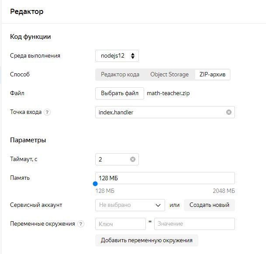Image resolution: width=266 pixels, height=254 pixels.
Task: Click the 2048 МБ maximum memory label
Action: click(224, 191)
